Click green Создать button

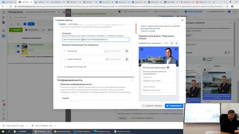click(x=16, y=30)
